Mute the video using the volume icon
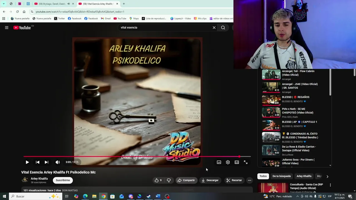This screenshot has width=356, height=200. 58,162
